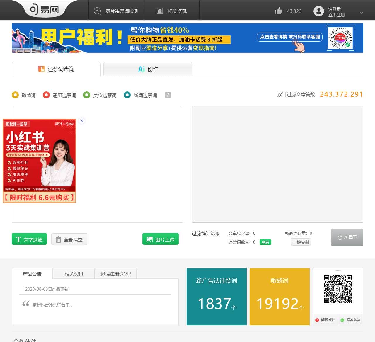Toggle the 通用违禁词 red filter dot
Image resolution: width=375 pixels, height=342 pixels.
click(x=46, y=95)
